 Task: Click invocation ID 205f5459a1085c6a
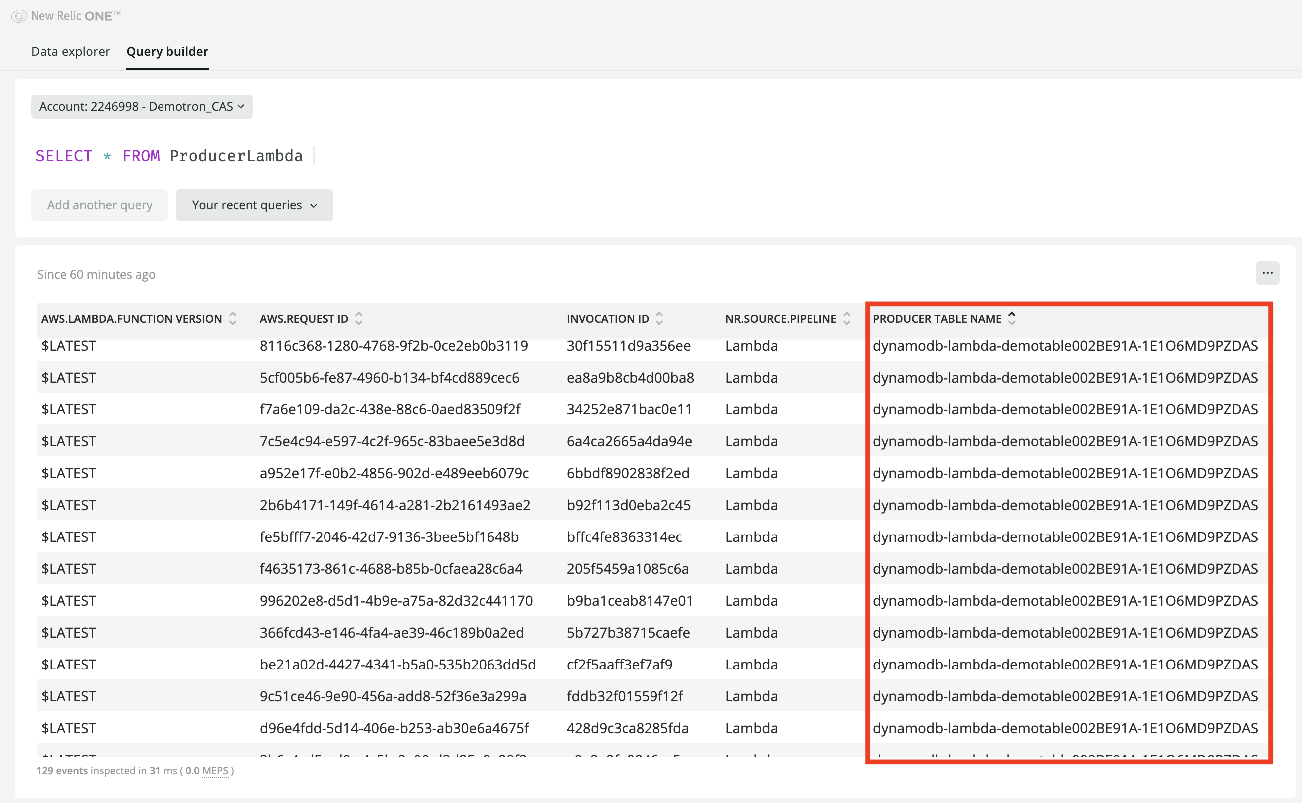tap(628, 569)
